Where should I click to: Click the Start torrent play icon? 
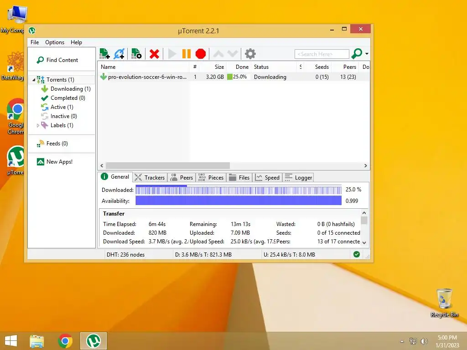click(x=172, y=54)
